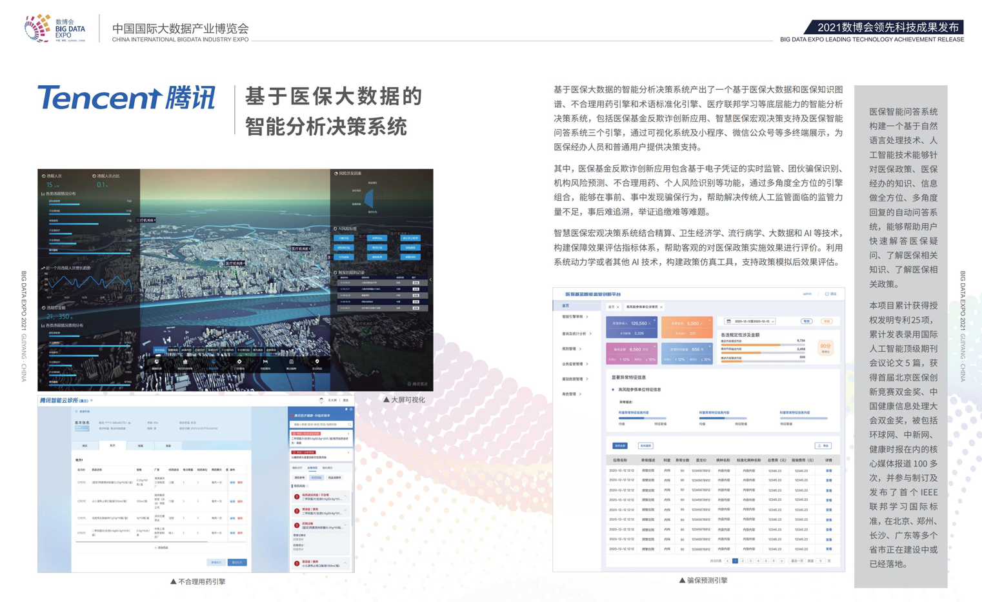Close the 高风险参保单位详情页 tab
The height and width of the screenshot is (602, 982).
click(x=661, y=307)
